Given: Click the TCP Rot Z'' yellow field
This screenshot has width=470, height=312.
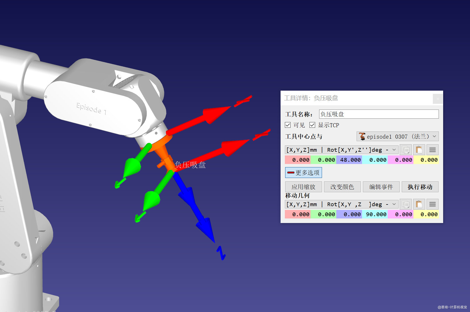Looking at the screenshot, I should pyautogui.click(x=426, y=160).
